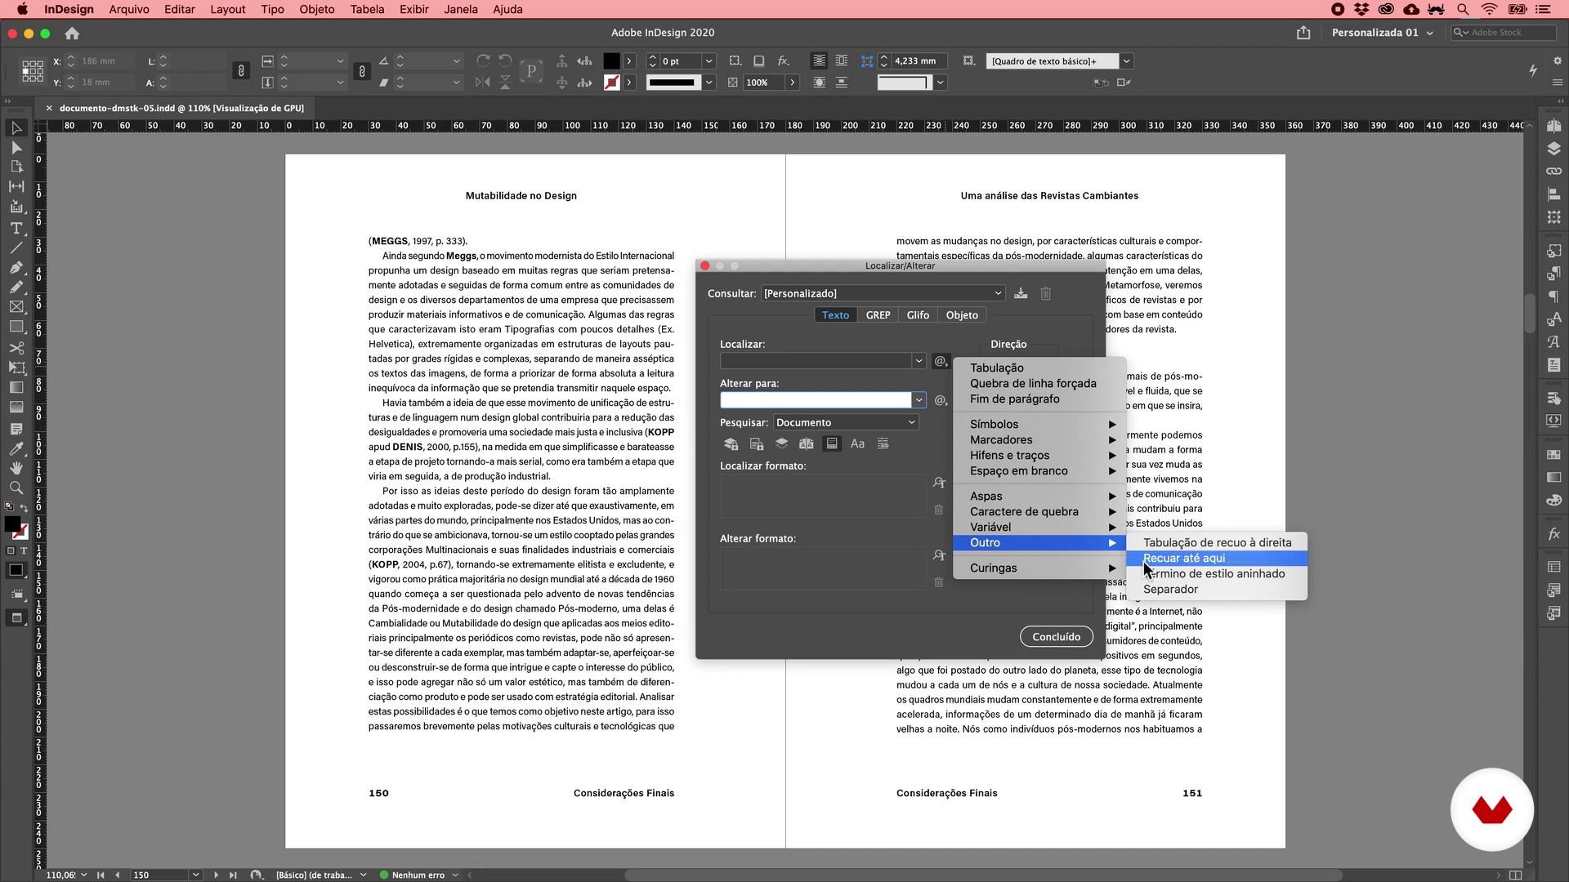Click reference point locator grid
Viewport: 1569px width, 882px height.
[x=33, y=71]
